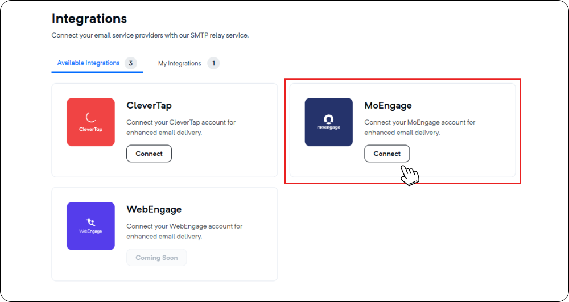Click the CleverTap card title
569x302 pixels.
pos(149,105)
